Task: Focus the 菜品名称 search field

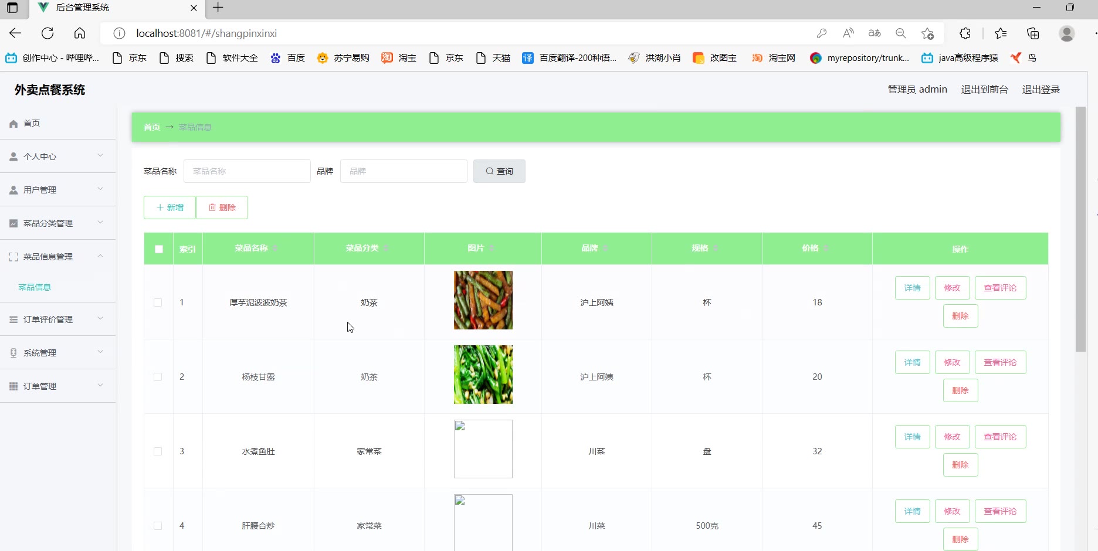Action: (x=247, y=171)
